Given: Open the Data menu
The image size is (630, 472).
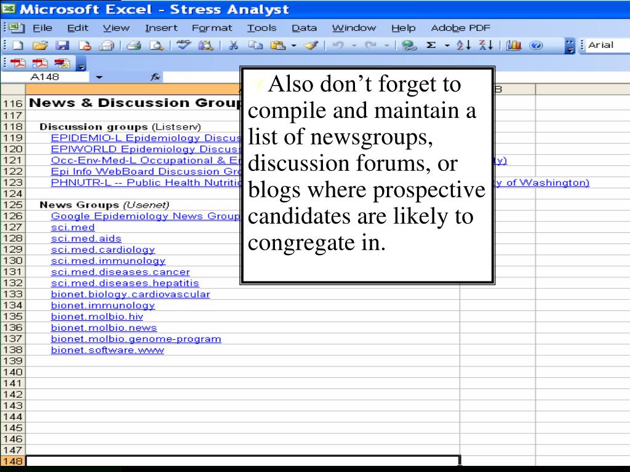Looking at the screenshot, I should coord(304,28).
